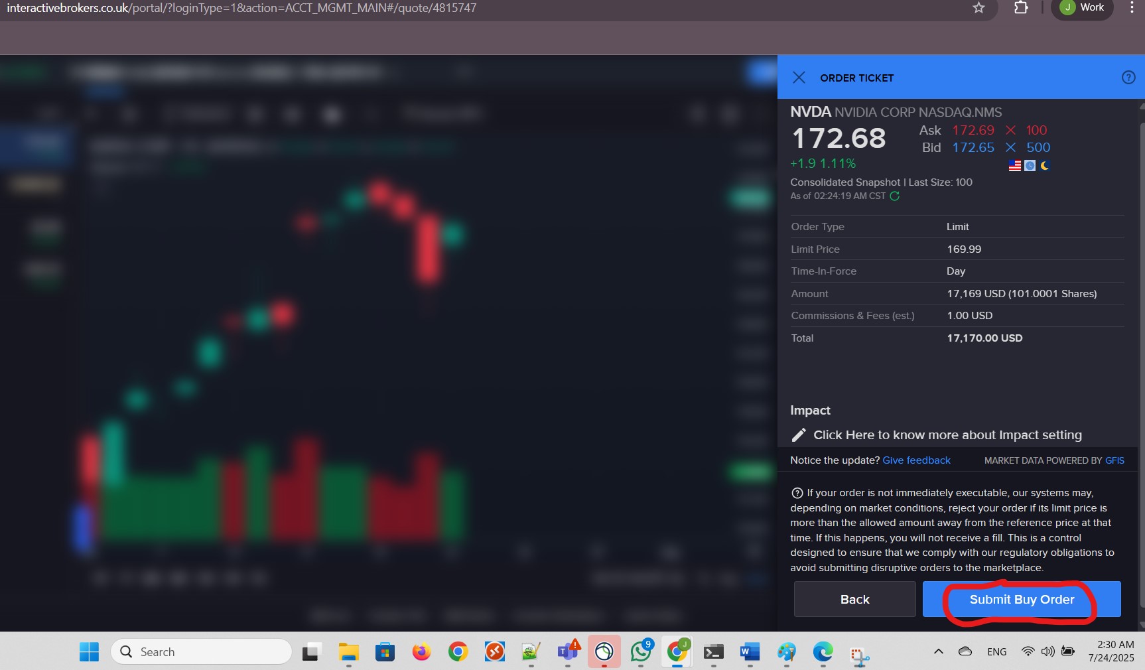Click the Ask size 100
The width and height of the screenshot is (1145, 670).
click(1036, 130)
